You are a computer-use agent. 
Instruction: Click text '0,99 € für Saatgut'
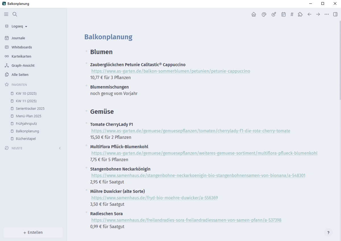[107, 227]
